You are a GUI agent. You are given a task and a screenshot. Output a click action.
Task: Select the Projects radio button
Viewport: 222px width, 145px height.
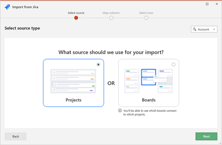click(x=98, y=65)
